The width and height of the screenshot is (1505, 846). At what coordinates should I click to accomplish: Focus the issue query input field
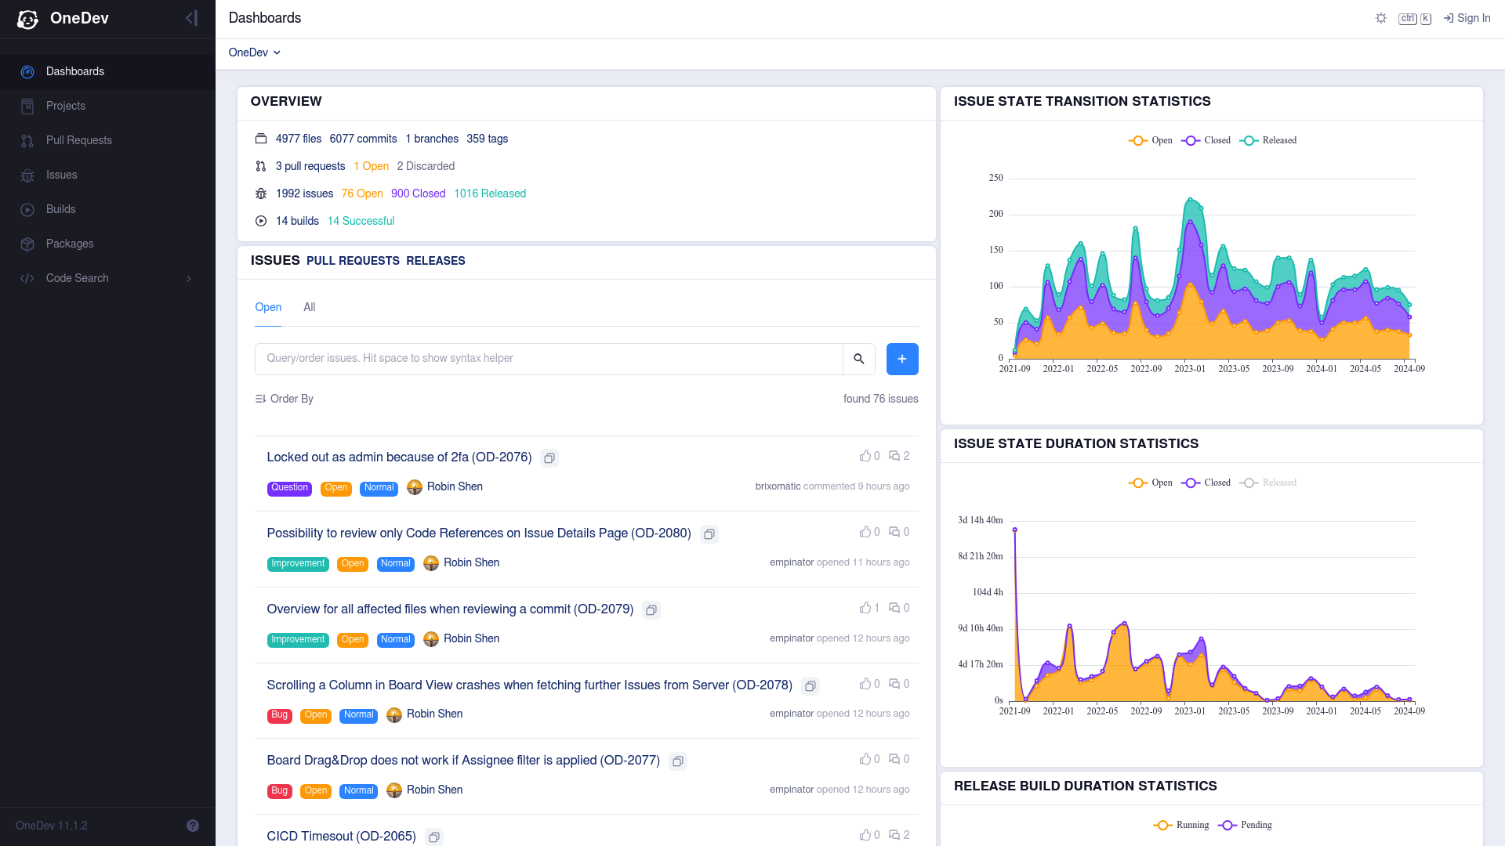click(549, 359)
